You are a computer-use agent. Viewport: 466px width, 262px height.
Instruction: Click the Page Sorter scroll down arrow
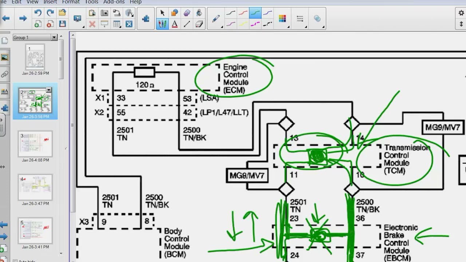pos(61,254)
